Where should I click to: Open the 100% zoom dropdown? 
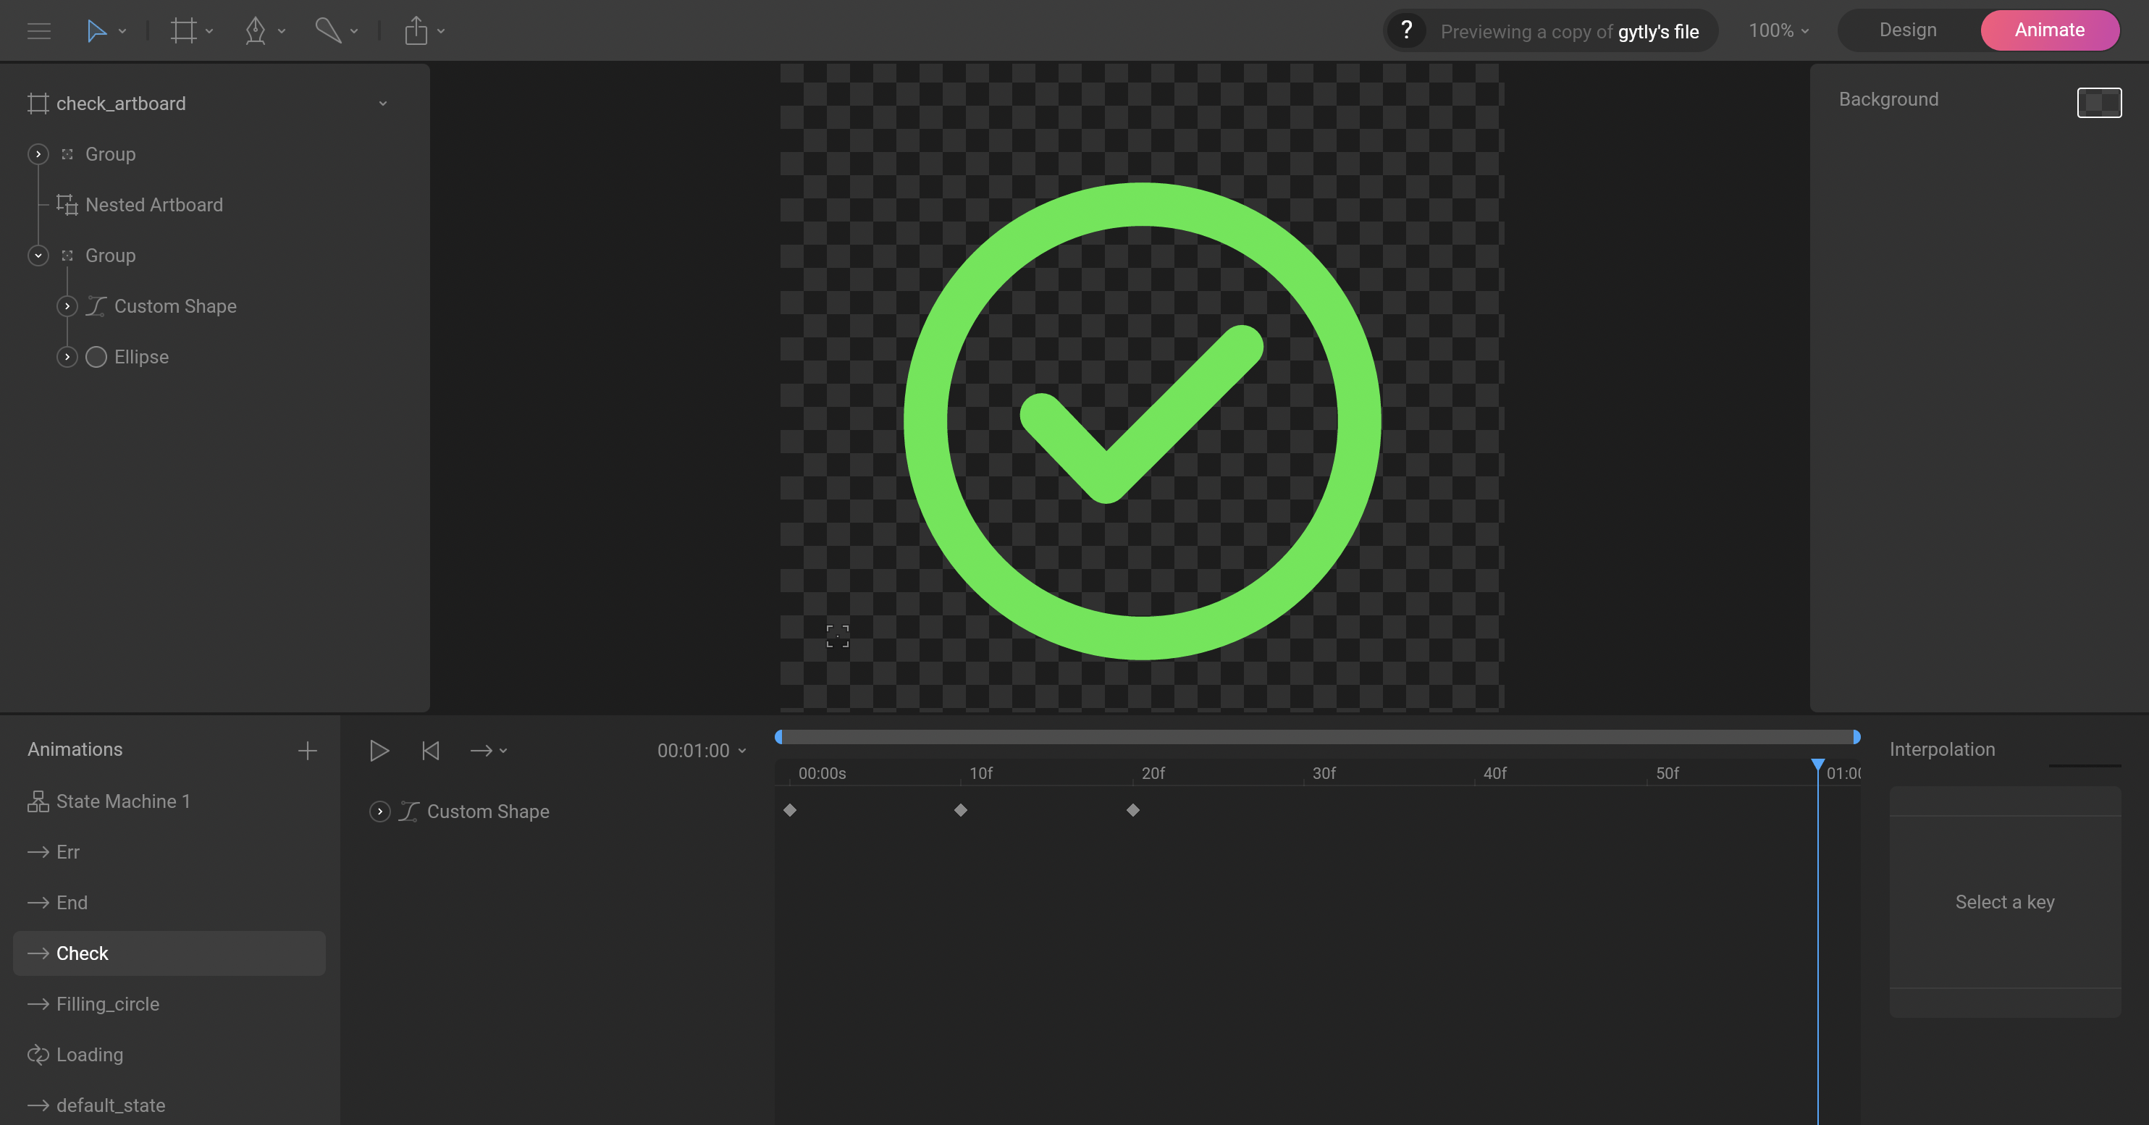coord(1778,31)
